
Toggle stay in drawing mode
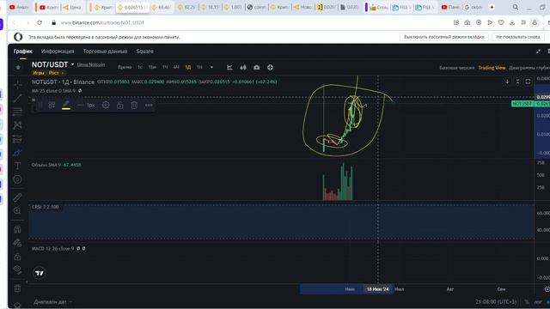coord(17,243)
